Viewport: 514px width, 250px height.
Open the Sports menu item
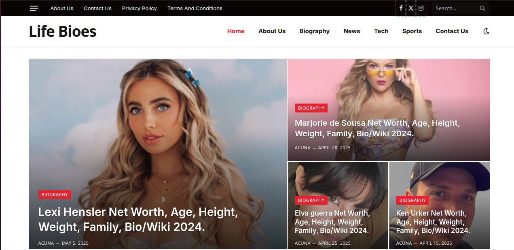point(412,31)
